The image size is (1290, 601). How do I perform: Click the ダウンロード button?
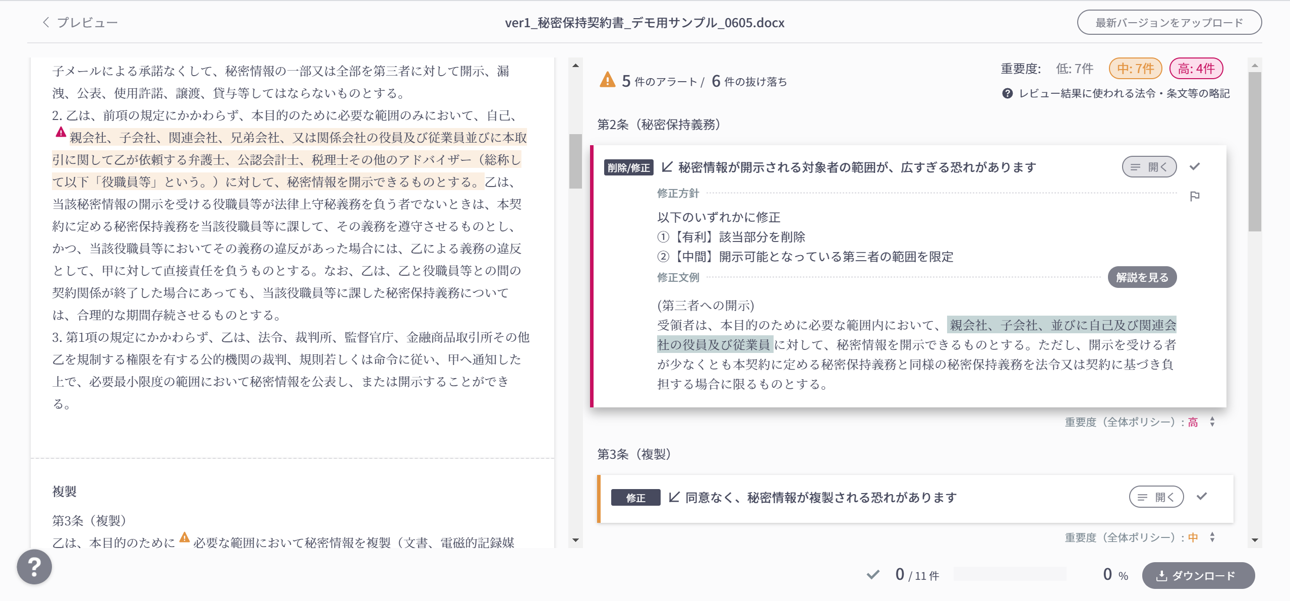1198,575
